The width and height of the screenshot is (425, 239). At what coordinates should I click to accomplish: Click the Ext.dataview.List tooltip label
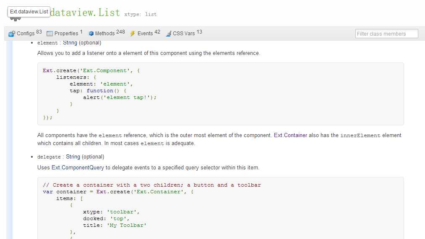coord(29,12)
